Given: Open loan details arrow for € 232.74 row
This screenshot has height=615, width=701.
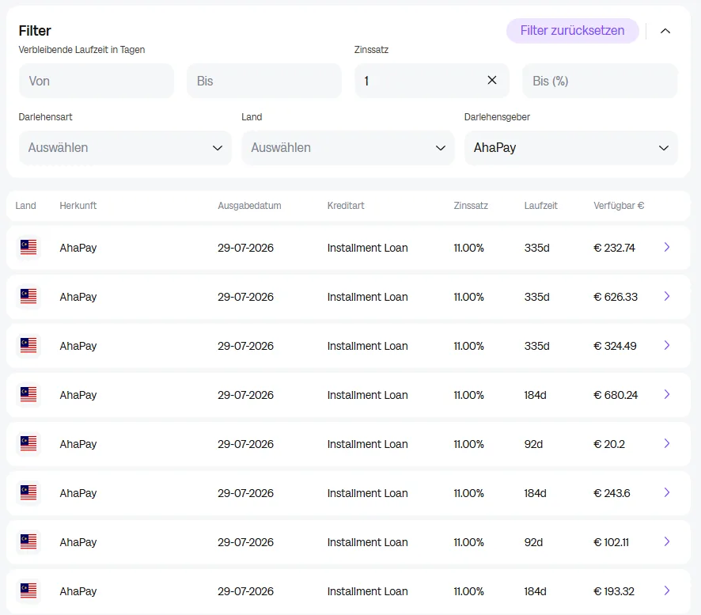Looking at the screenshot, I should pos(666,247).
